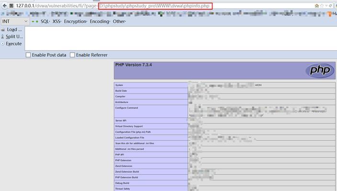
Task: Click the Zend Extension Build label
Action: click(x=127, y=172)
